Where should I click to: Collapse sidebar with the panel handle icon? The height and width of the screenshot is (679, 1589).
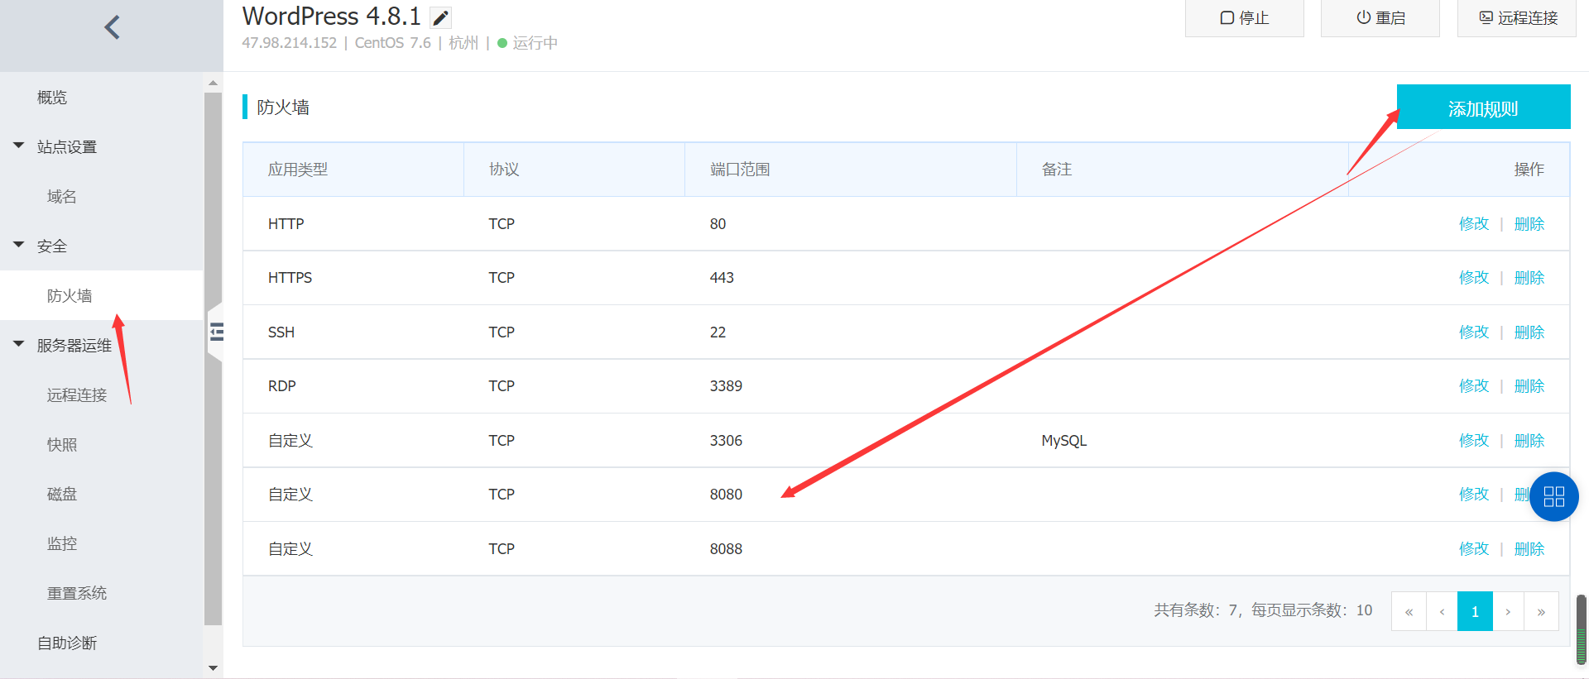click(x=216, y=332)
